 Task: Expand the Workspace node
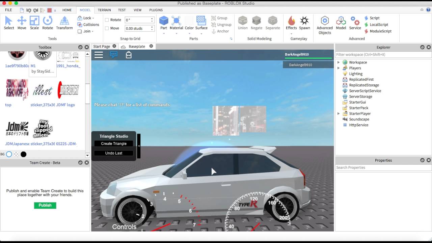[339, 62]
